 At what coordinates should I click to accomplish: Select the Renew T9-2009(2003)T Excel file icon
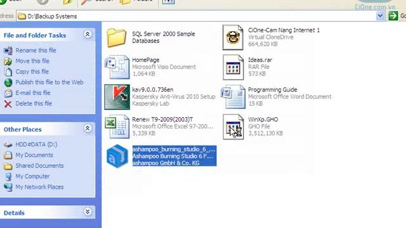(x=117, y=127)
